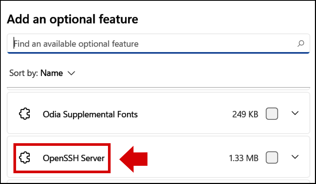The image size is (316, 184).
Task: Check the Odia Supplemental Fonts checkbox
Action: tap(272, 114)
